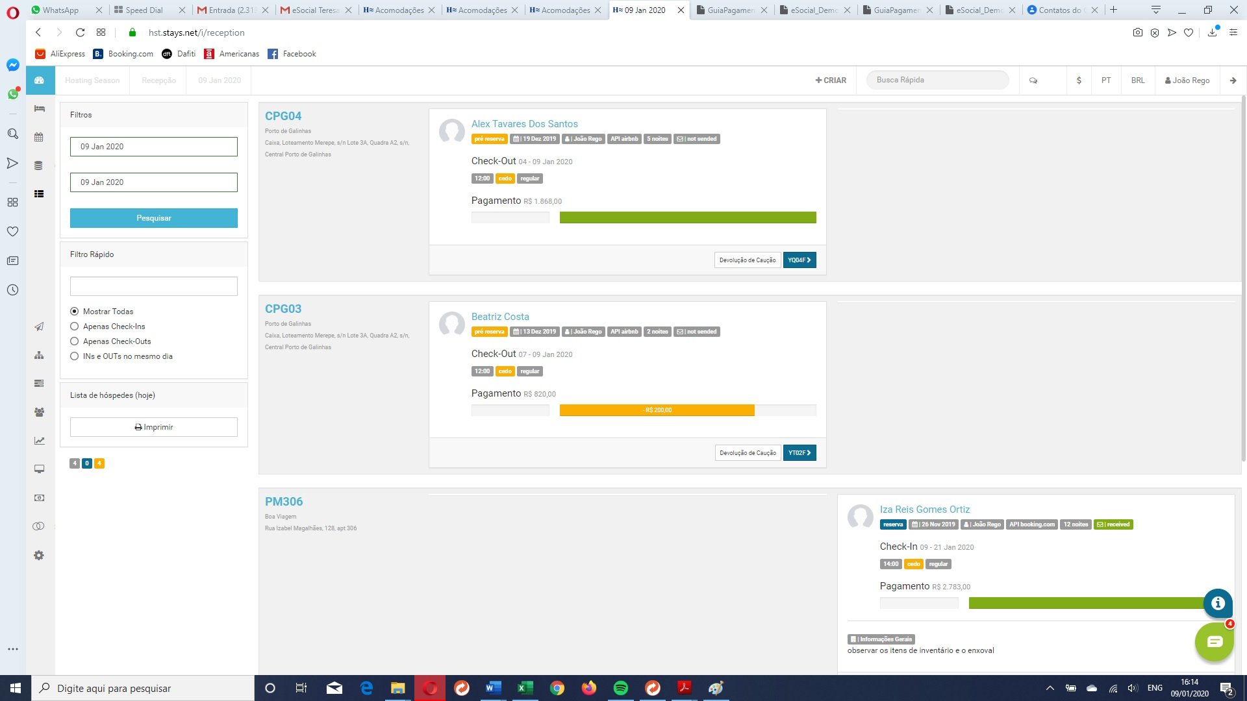The width and height of the screenshot is (1247, 701).
Task: Open the João Rego user menu
Action: point(1187,80)
